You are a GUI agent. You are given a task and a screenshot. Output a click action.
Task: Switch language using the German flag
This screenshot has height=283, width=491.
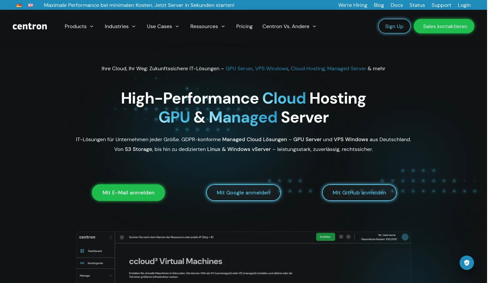tap(19, 5)
